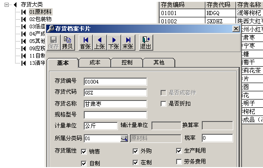The width and height of the screenshot is (263, 168).
Task: Advance to next card with 下张
Action: pos(114,42)
